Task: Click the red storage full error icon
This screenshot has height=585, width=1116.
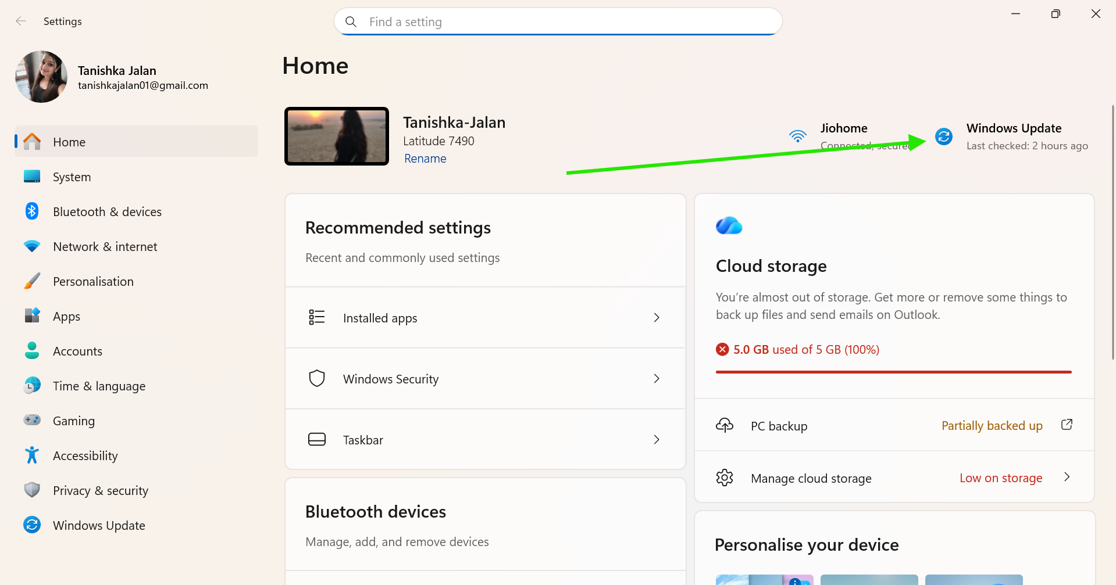Action: [x=722, y=349]
